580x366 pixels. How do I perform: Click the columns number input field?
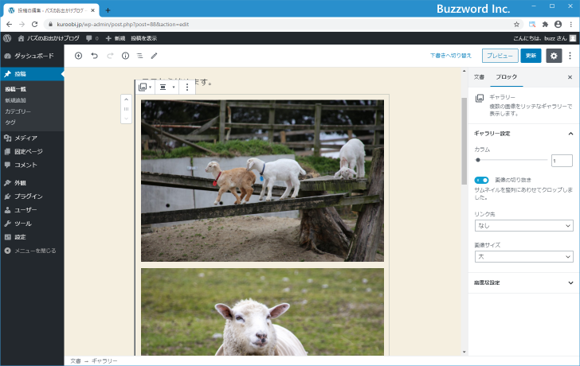click(562, 161)
